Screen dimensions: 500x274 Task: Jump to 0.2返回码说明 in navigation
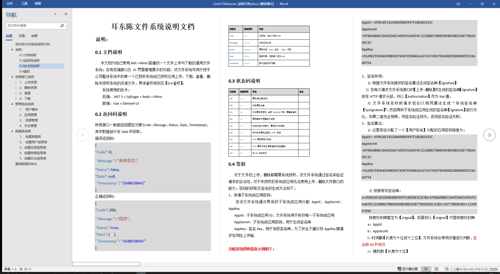29,61
